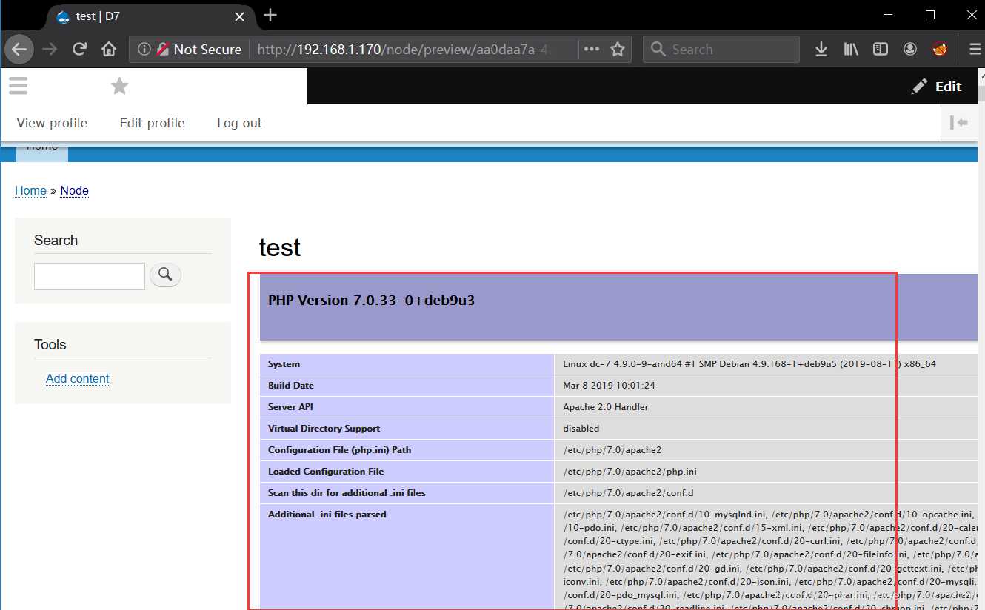This screenshot has height=610, width=985.
Task: Log out of the Drupal site
Action: 239,123
